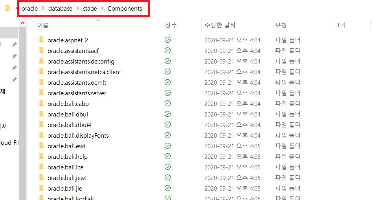Click folder icon of oracle.assistants.oemlt
Viewport: 382px width, 200px height.
(41, 82)
